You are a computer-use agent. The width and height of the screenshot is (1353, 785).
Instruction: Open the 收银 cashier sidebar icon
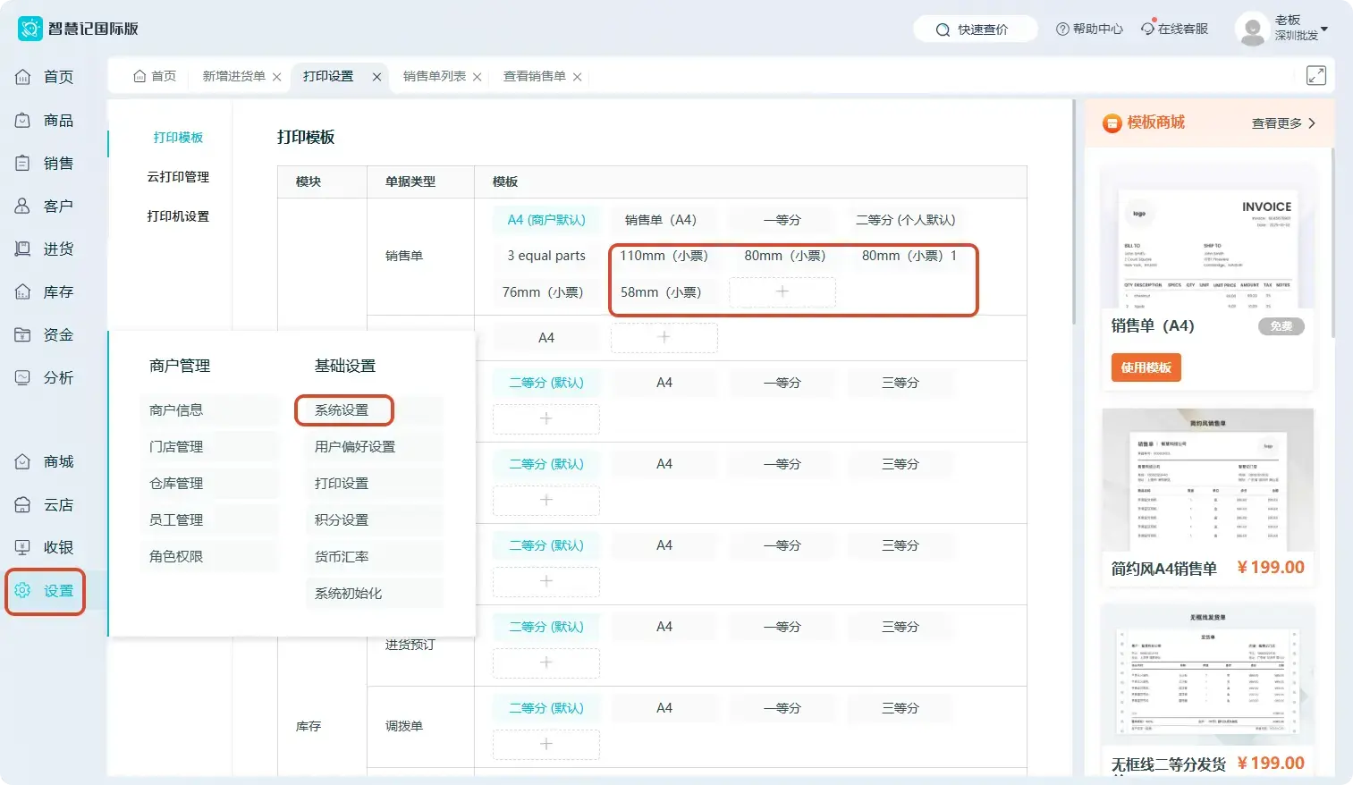(x=23, y=547)
